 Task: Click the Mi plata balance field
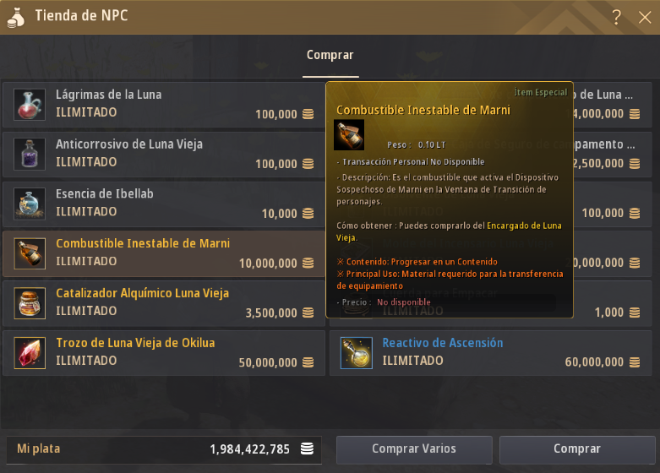164,449
